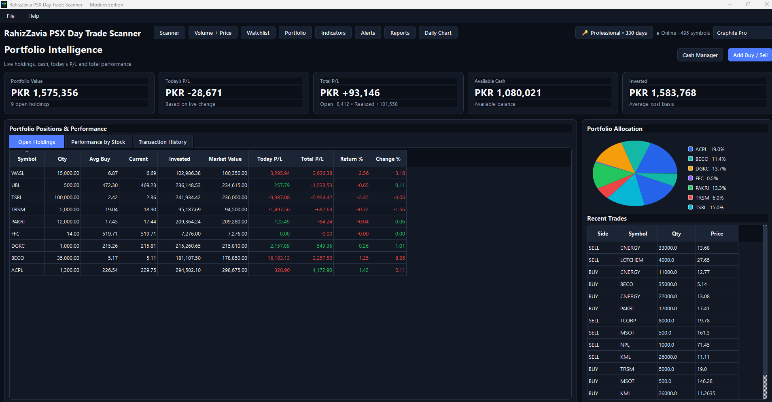
Task: Select the SELL NPL trade row
Action: tap(663, 345)
